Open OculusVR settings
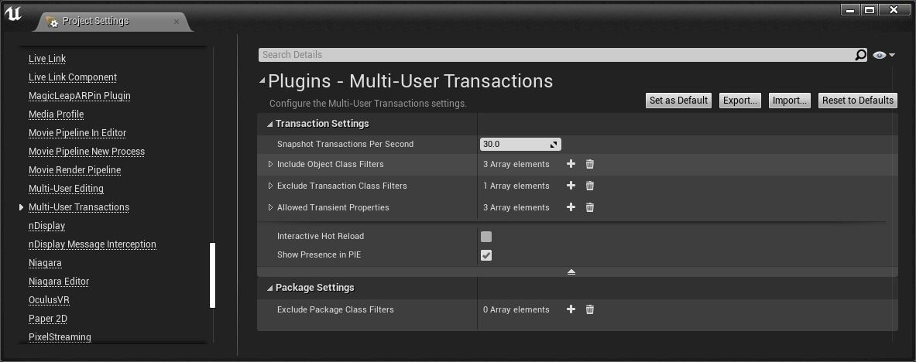 click(49, 300)
